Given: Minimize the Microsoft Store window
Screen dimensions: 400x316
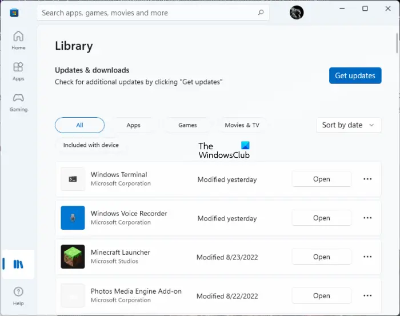Looking at the screenshot, I should 342,9.
